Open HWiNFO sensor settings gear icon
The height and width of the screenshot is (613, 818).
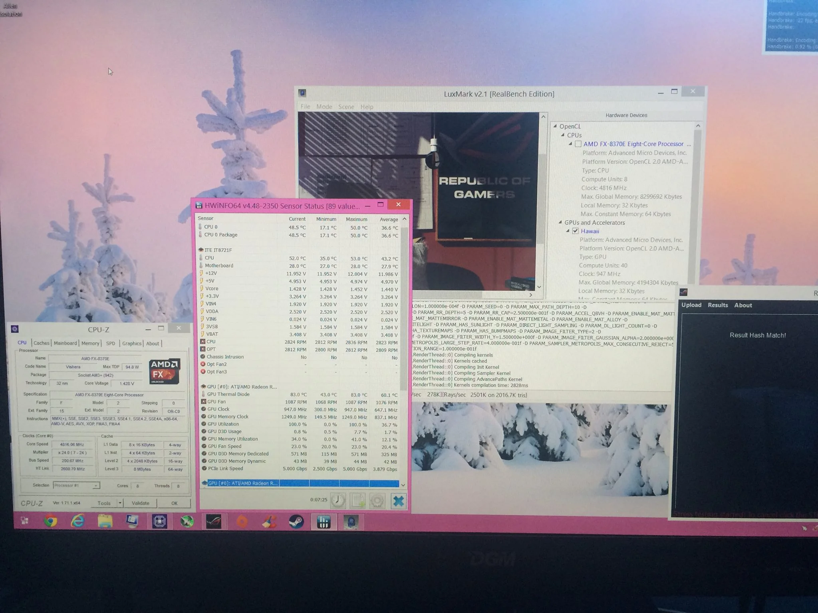coord(377,500)
